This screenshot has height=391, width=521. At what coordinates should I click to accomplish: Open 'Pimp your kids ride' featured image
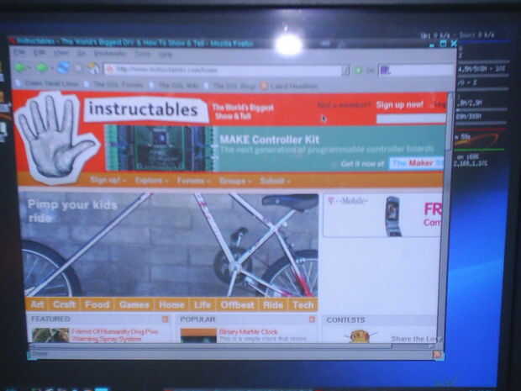click(169, 245)
